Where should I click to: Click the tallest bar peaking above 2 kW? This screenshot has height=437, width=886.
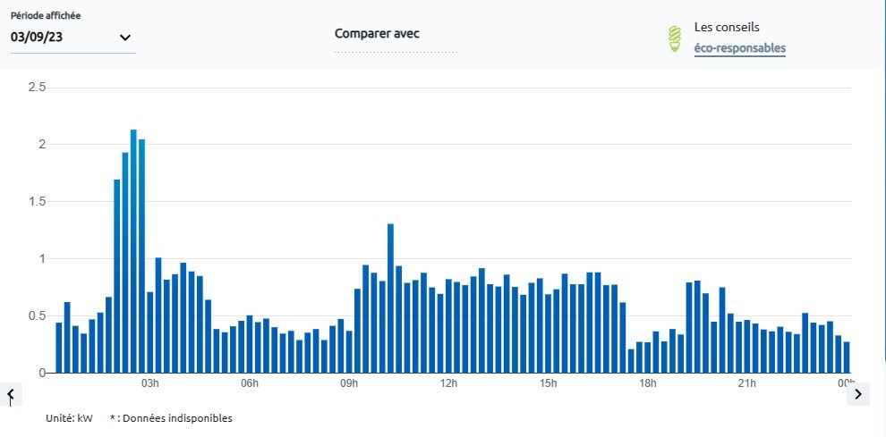[x=133, y=251]
